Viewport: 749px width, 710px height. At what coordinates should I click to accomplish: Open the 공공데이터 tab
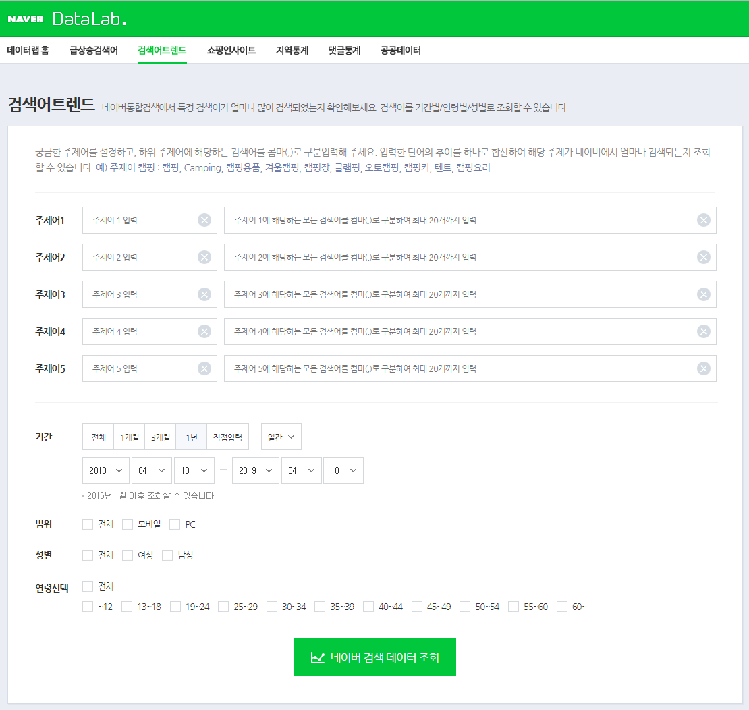[x=400, y=51]
